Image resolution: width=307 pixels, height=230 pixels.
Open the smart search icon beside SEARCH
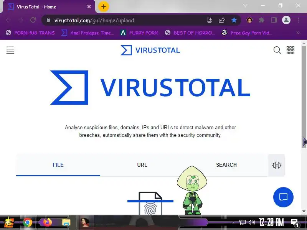point(276,165)
